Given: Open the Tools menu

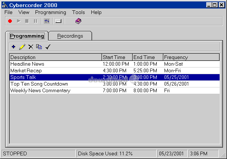Looking at the screenshot, I should click(x=78, y=13).
